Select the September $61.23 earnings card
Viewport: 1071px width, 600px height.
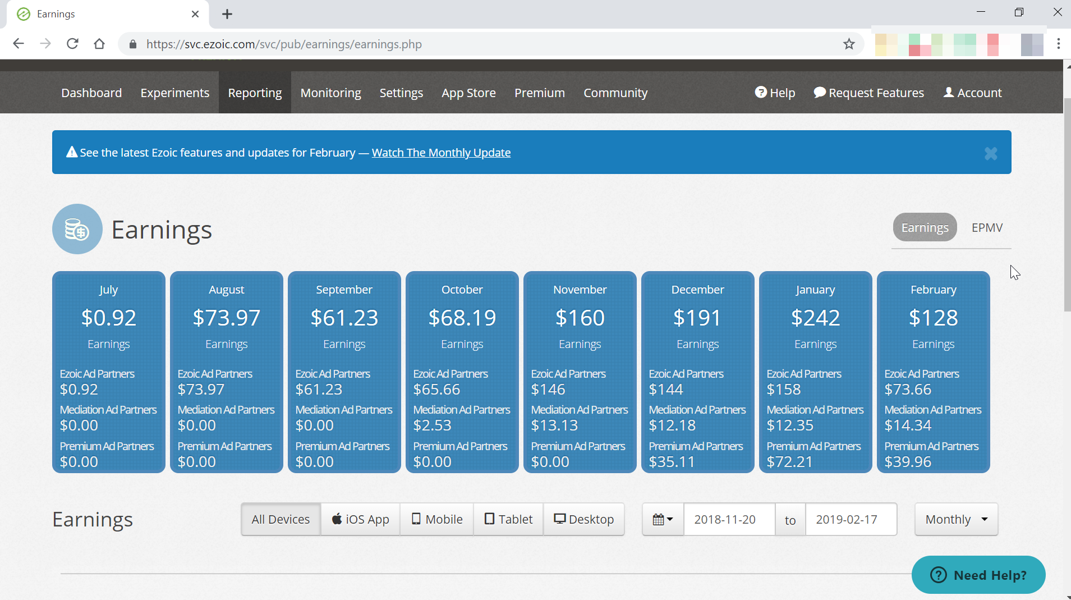pyautogui.click(x=344, y=372)
